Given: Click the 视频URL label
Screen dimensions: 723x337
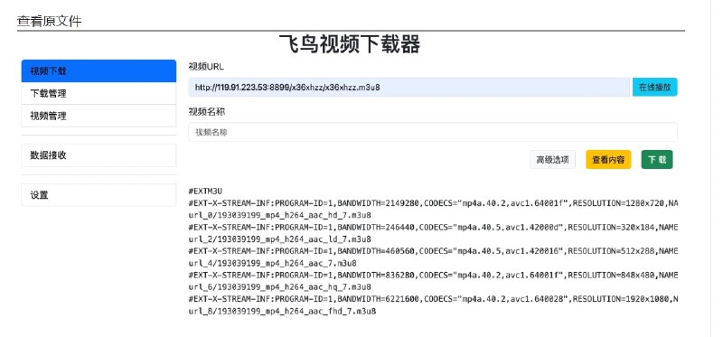Looking at the screenshot, I should click(206, 66).
